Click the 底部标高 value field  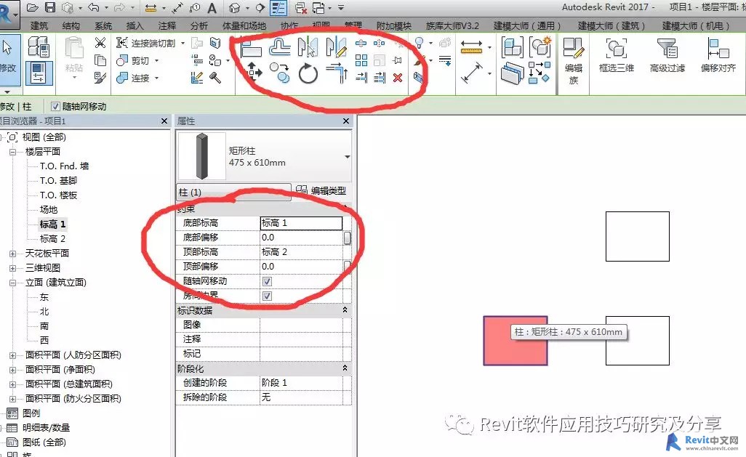pos(301,223)
